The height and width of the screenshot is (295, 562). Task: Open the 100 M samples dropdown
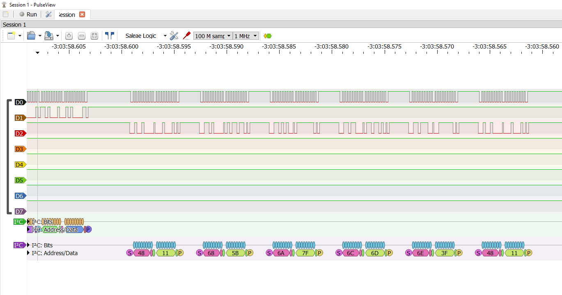pos(213,36)
